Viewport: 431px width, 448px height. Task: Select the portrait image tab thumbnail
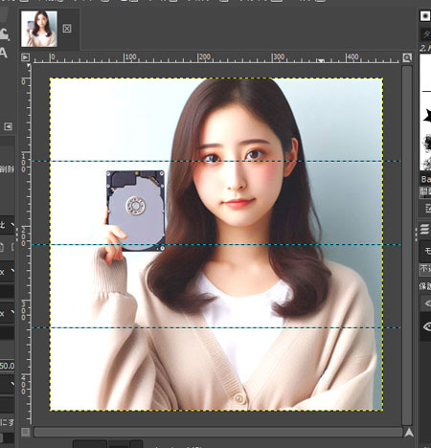pos(39,29)
